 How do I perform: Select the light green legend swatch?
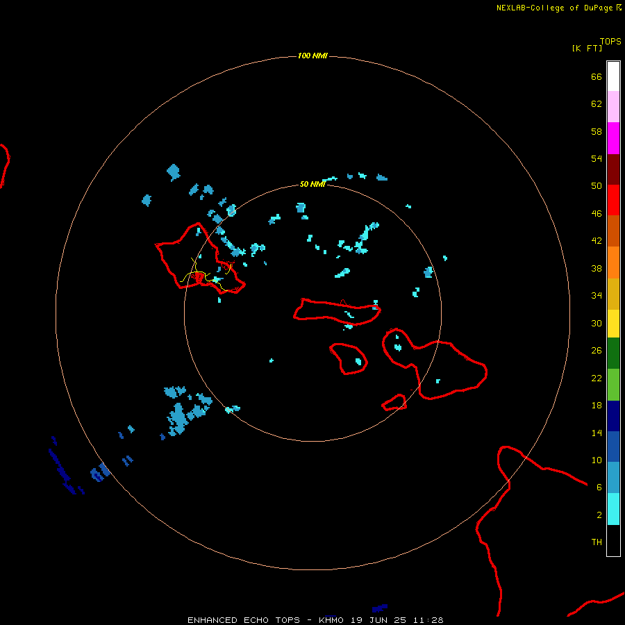[x=613, y=385]
